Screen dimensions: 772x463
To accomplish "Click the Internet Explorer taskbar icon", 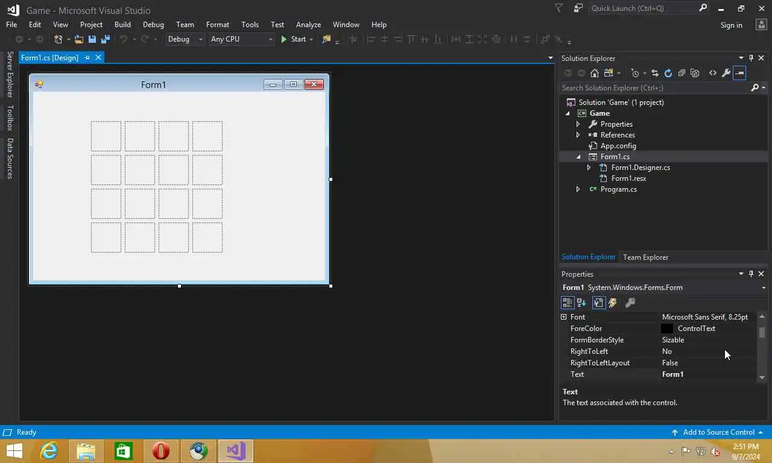I will coord(49,451).
